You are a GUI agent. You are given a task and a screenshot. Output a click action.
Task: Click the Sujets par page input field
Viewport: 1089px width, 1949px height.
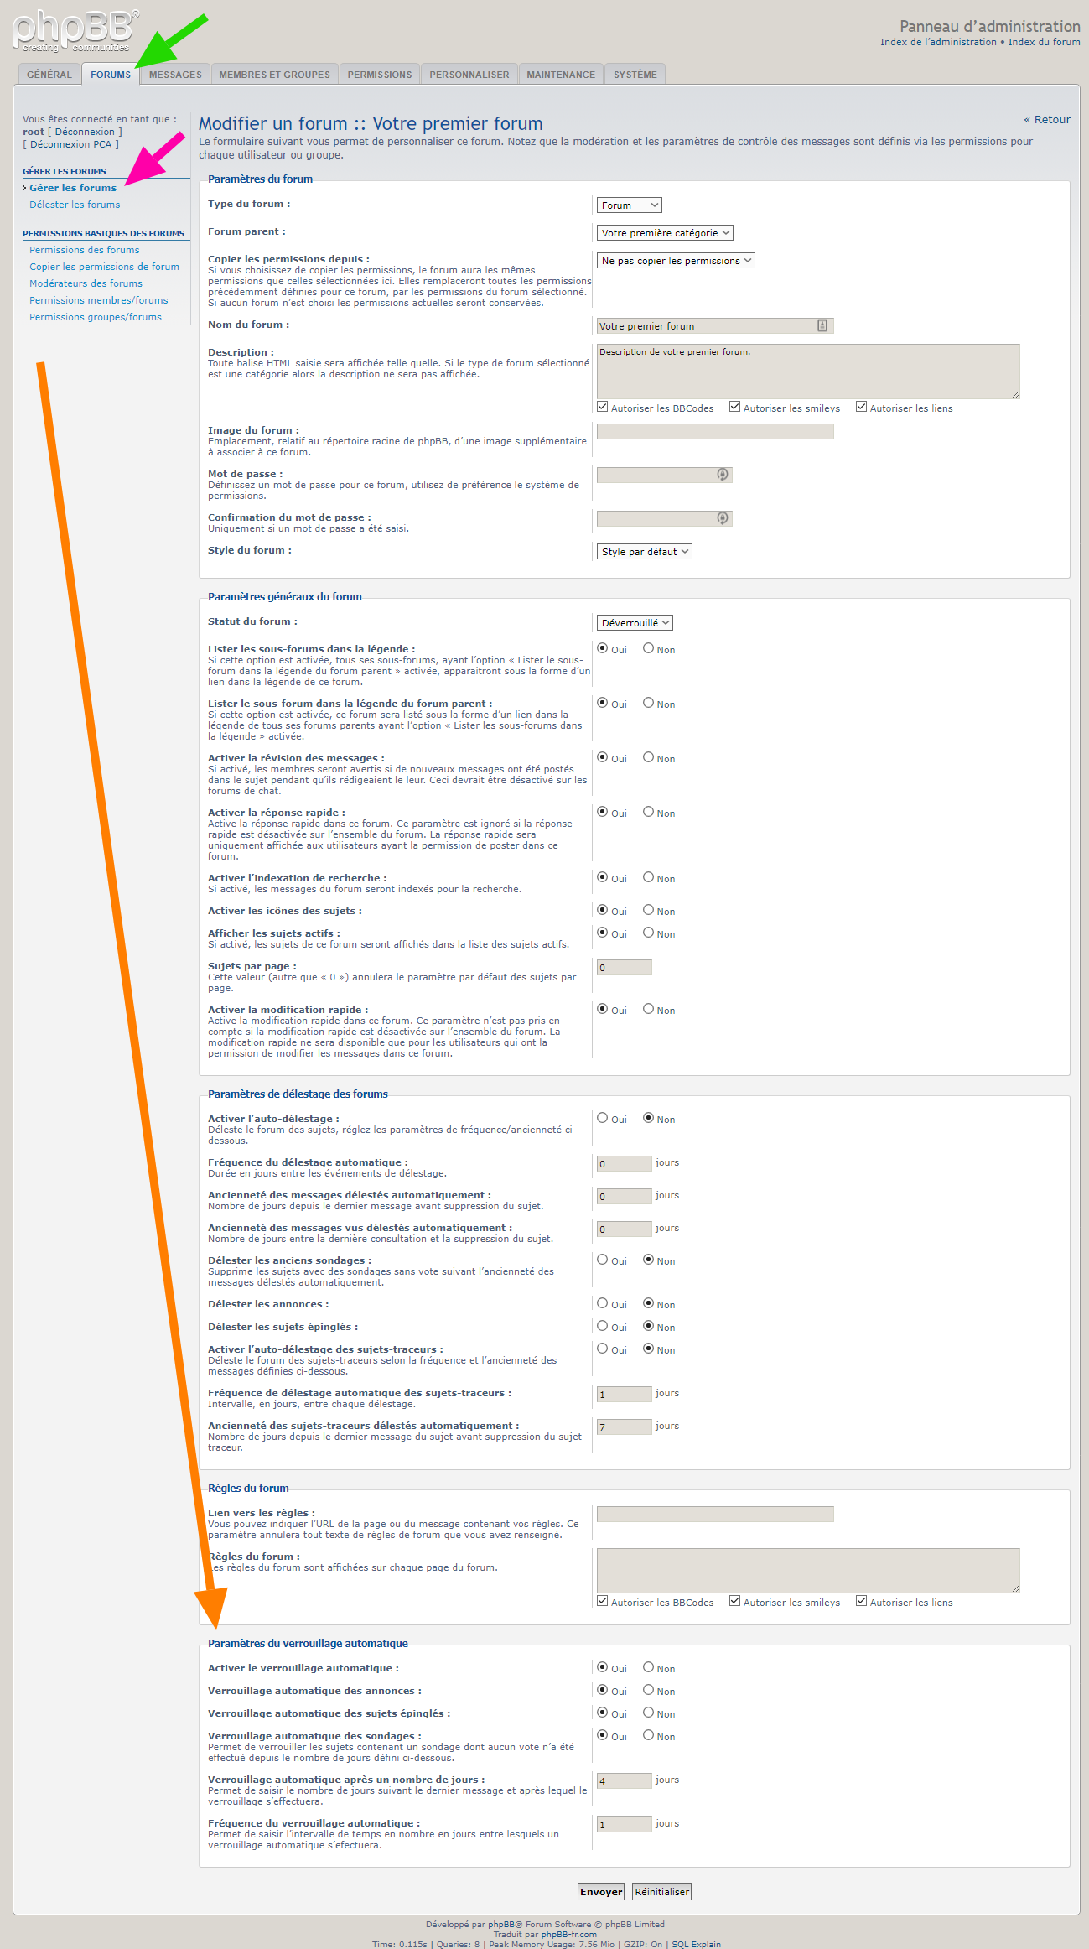(x=624, y=968)
